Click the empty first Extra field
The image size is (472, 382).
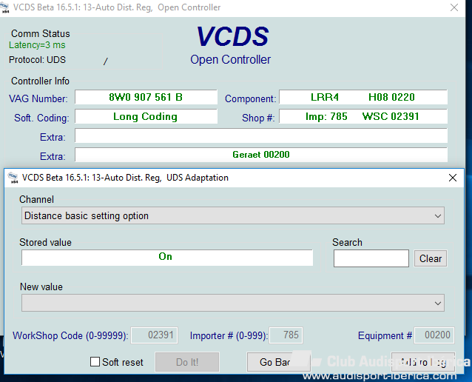click(x=261, y=135)
